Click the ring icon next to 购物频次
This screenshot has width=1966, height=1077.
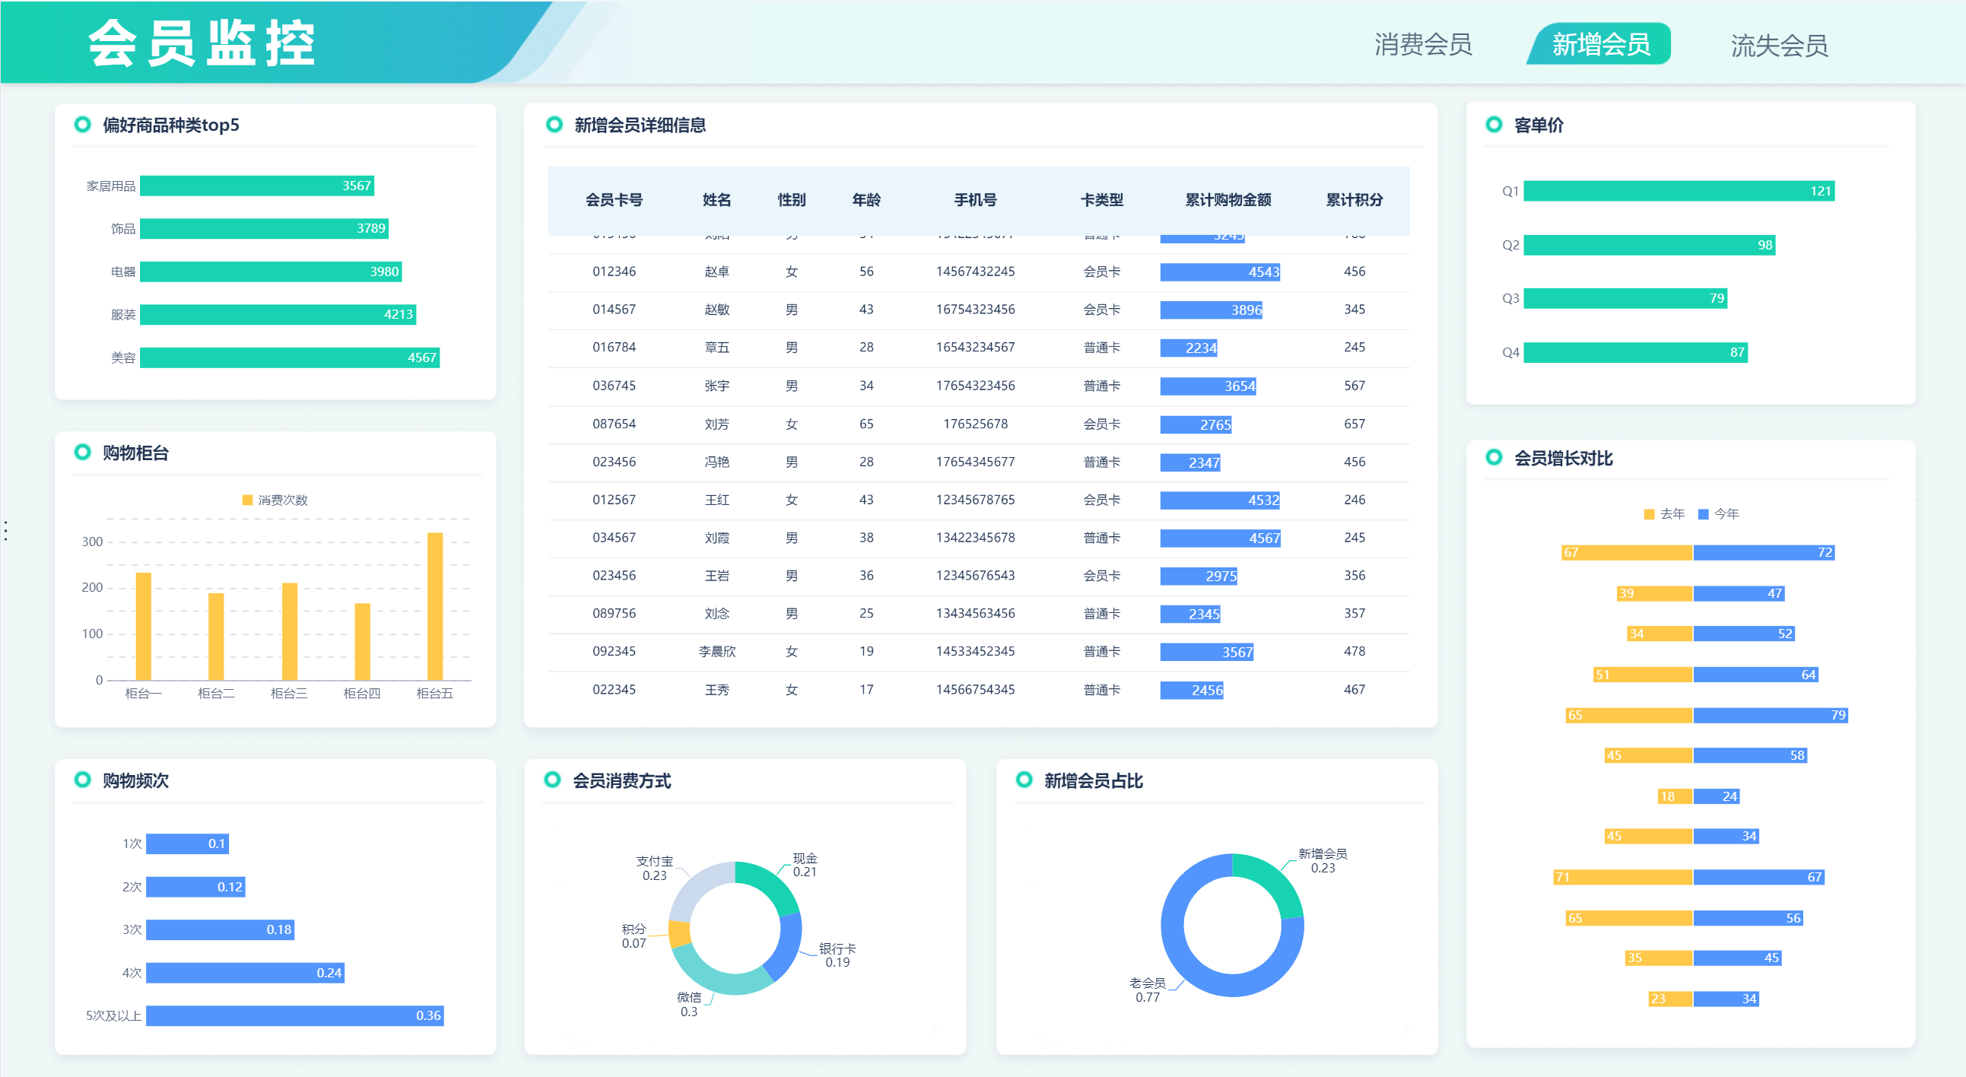[x=82, y=780]
